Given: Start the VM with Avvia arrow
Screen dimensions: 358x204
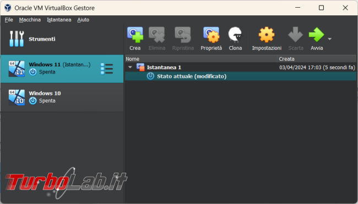Looking at the screenshot, I should point(317,35).
